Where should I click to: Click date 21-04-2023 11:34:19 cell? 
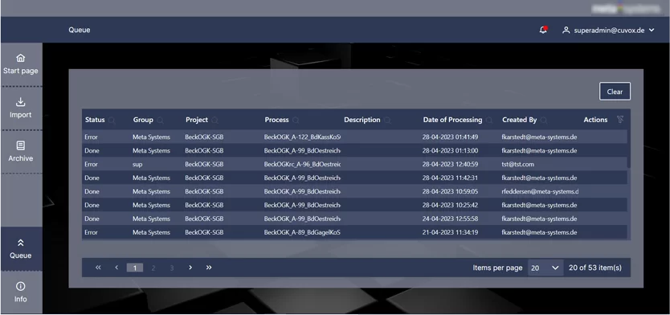point(450,232)
